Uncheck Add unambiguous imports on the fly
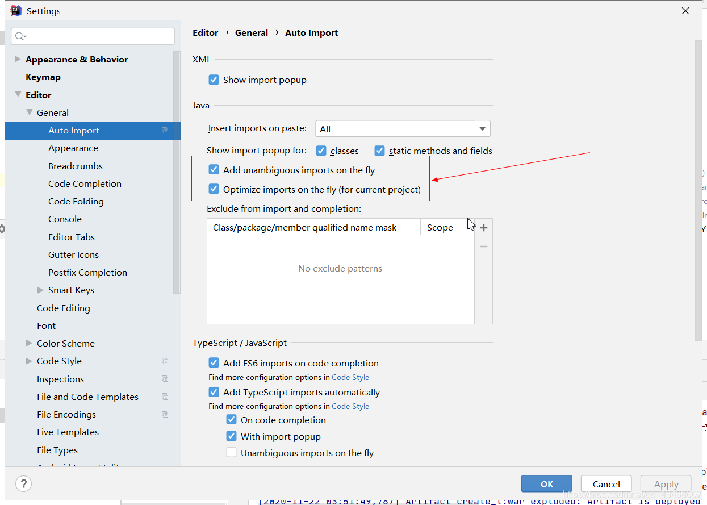The width and height of the screenshot is (707, 505). 214,170
